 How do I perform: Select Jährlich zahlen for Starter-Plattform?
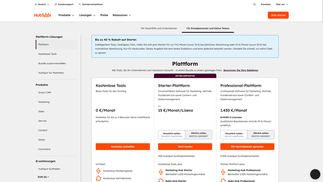[199, 135]
